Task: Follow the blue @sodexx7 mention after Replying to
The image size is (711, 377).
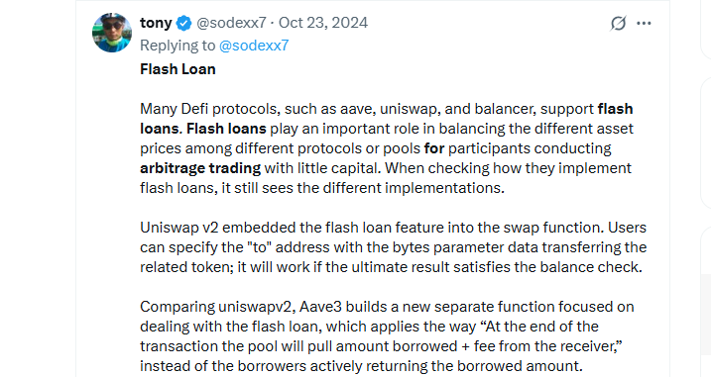Action: pyautogui.click(x=254, y=46)
